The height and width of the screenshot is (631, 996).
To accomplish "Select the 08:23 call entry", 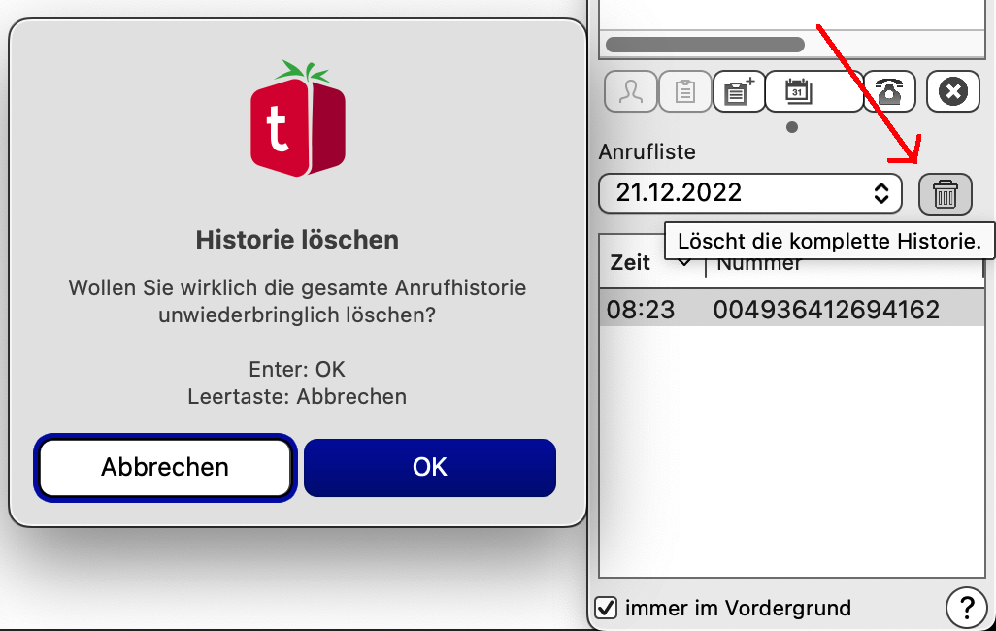I will [792, 310].
